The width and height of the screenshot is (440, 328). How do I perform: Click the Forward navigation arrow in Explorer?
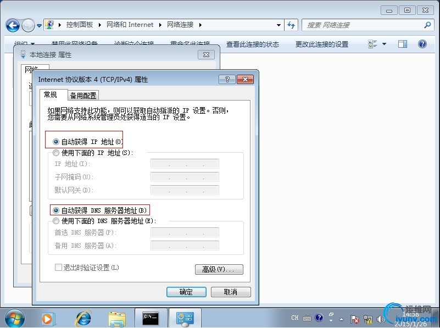coord(29,25)
